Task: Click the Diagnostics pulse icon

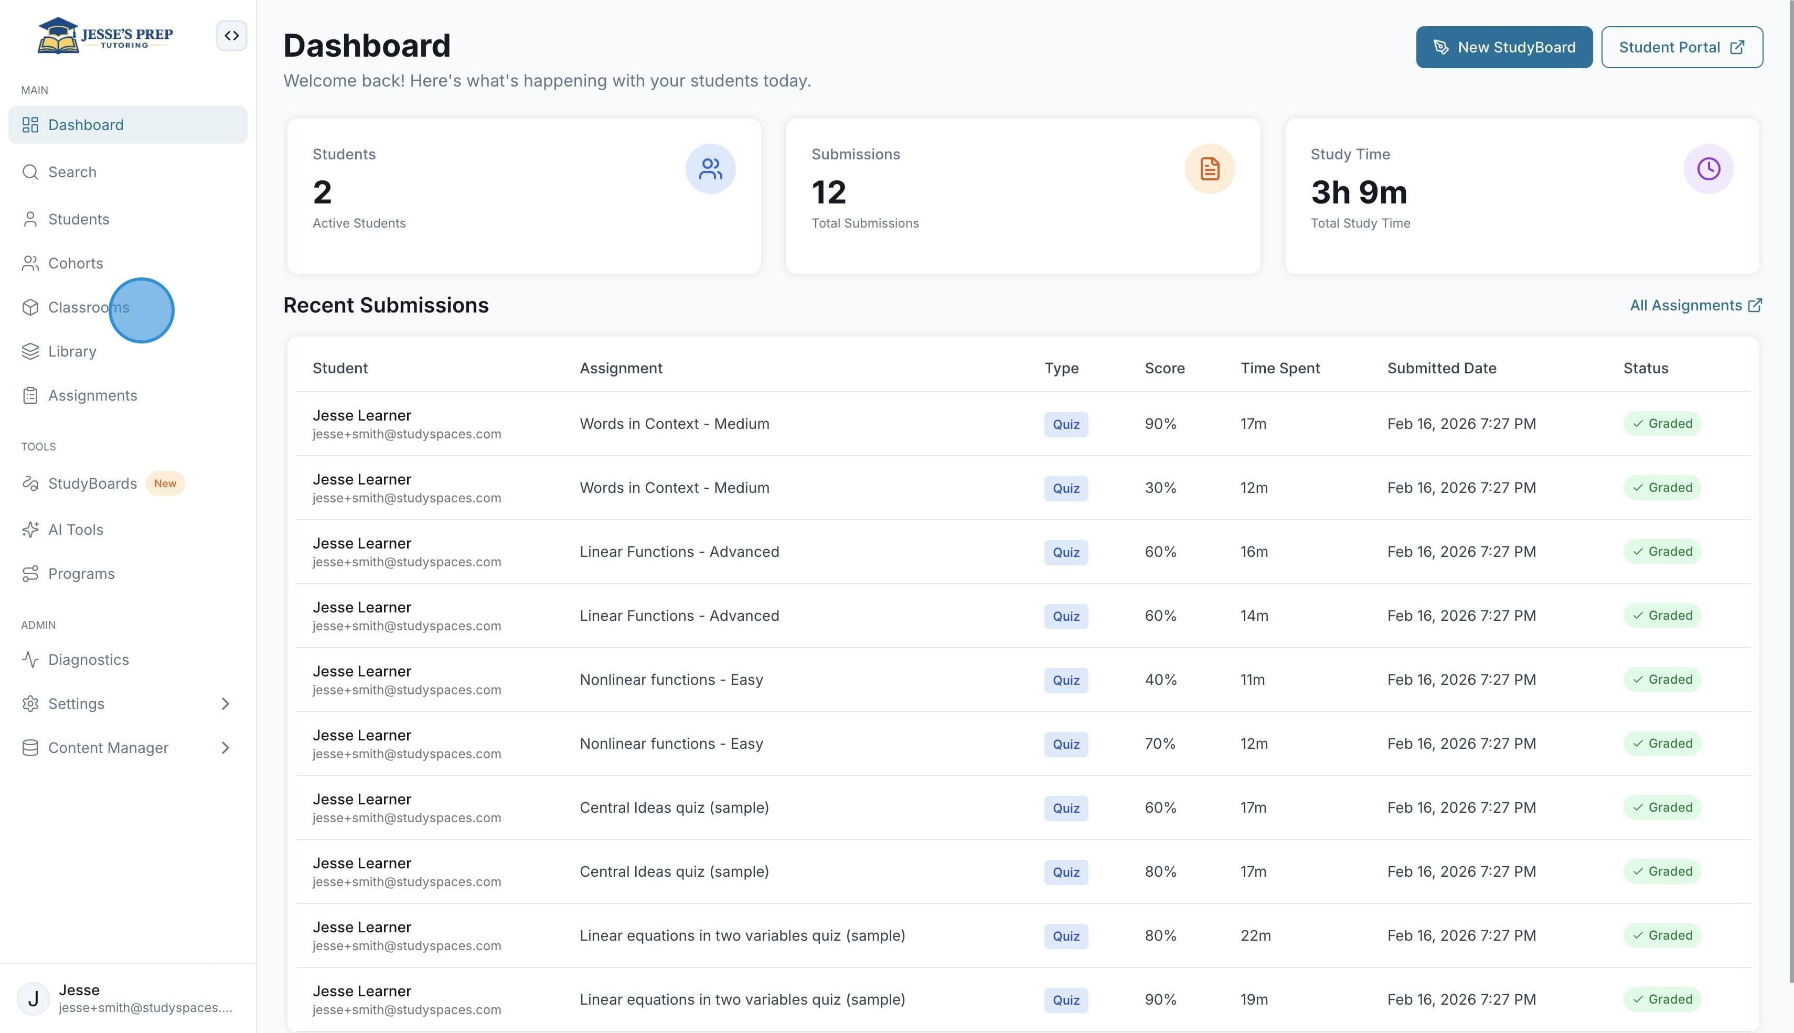Action: pyautogui.click(x=30, y=660)
